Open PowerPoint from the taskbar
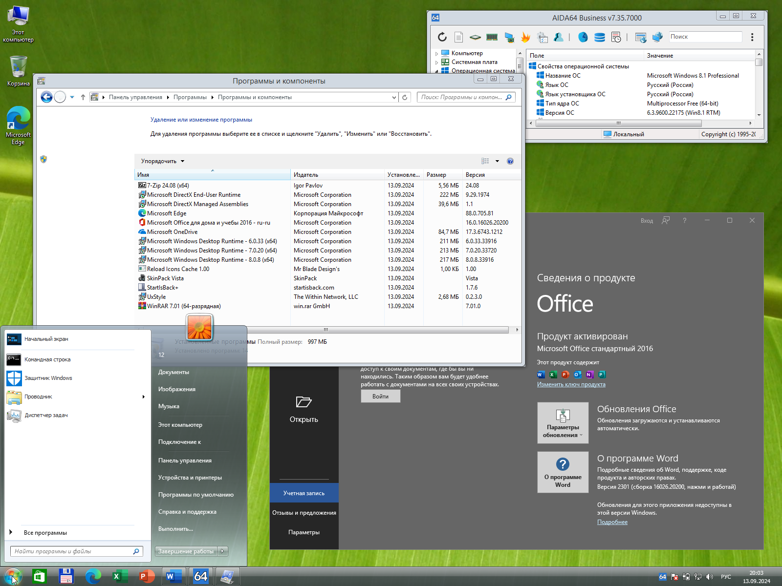782x586 pixels. (146, 576)
